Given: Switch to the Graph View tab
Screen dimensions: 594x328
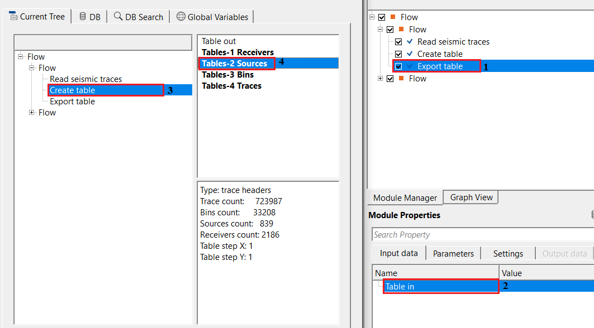Looking at the screenshot, I should (x=470, y=197).
